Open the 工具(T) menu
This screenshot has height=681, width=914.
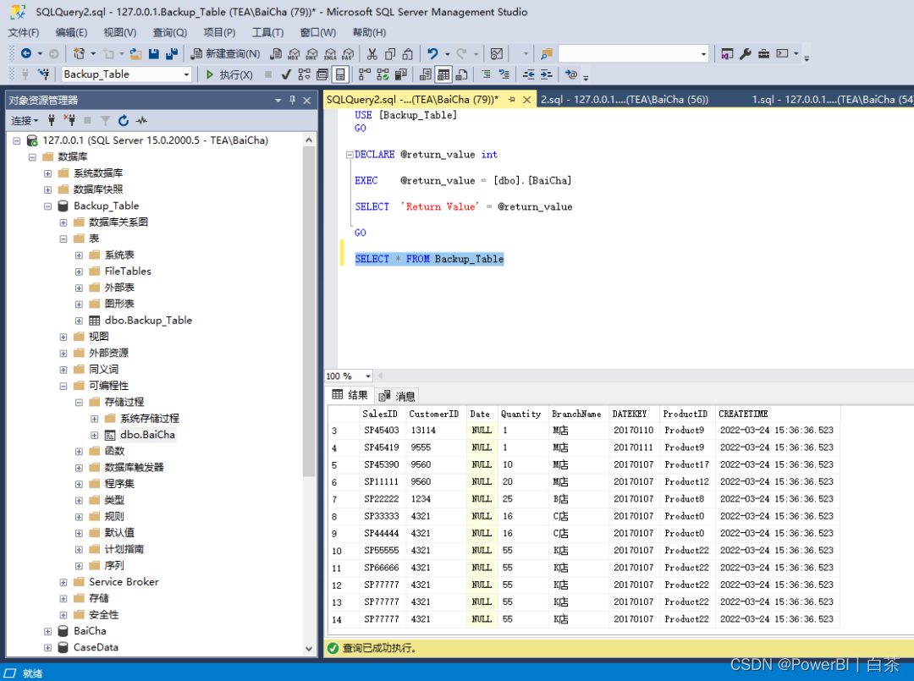[x=267, y=33]
